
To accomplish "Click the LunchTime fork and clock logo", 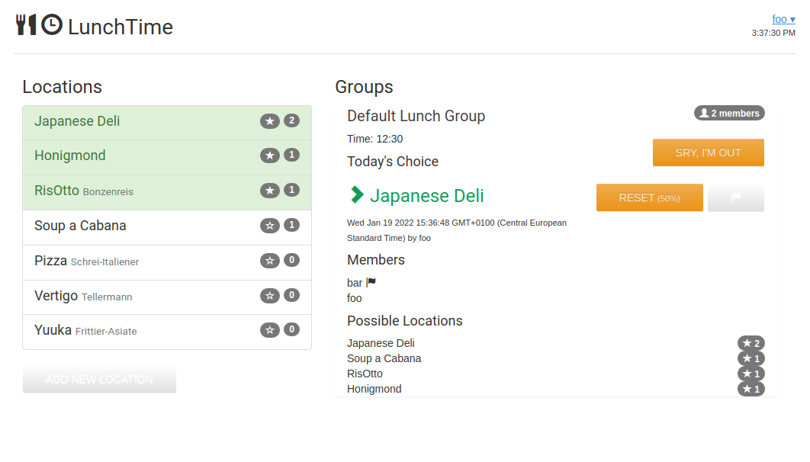I will tap(39, 25).
